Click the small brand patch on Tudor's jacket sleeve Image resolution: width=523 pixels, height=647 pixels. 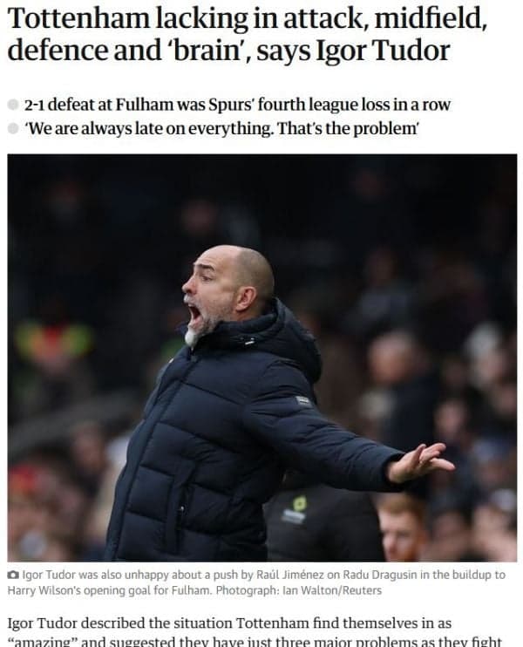tap(303, 400)
